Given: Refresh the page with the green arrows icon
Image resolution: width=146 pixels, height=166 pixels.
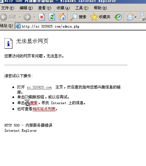Looking at the screenshot, I should point(52,17).
